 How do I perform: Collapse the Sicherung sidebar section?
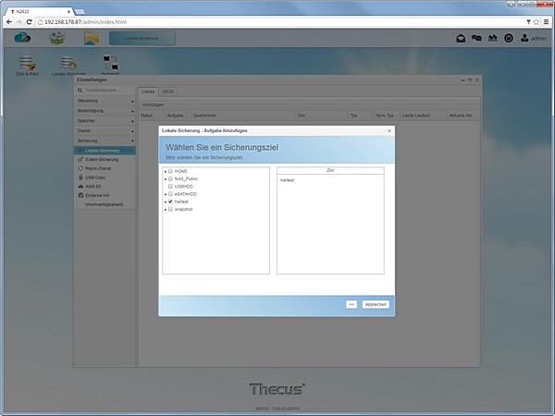[105, 141]
